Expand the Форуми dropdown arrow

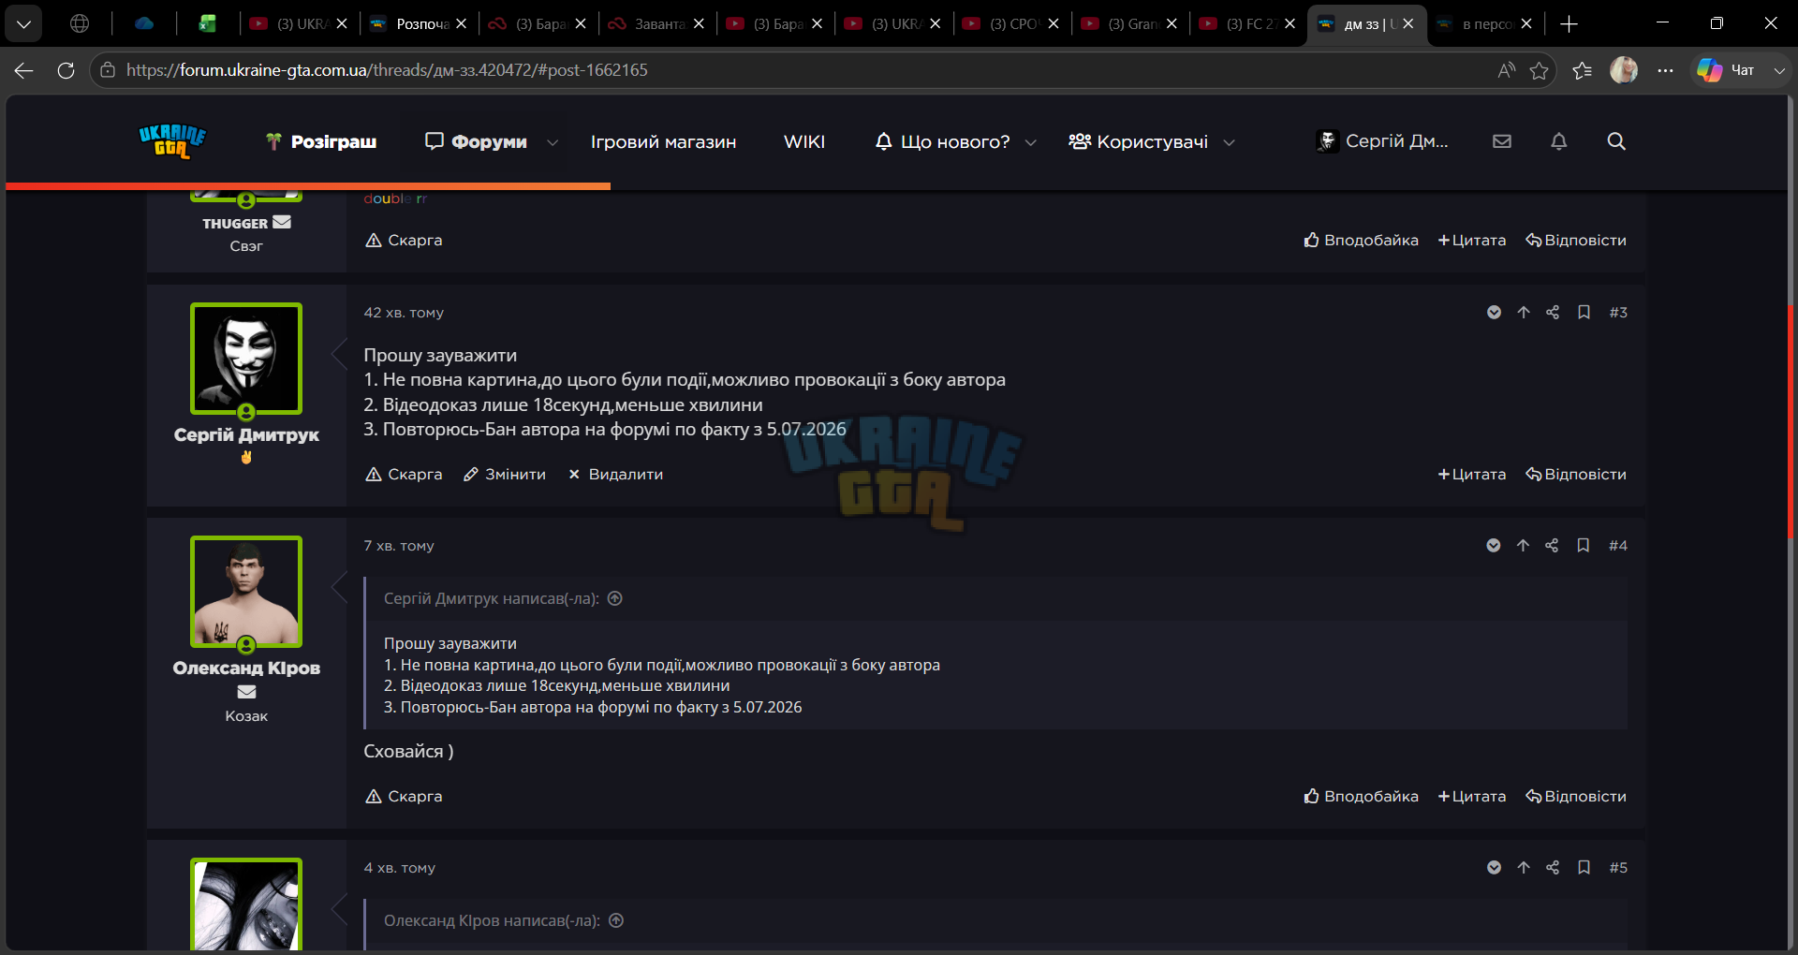[x=553, y=142]
